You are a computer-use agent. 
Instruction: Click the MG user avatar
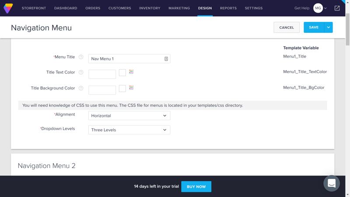pyautogui.click(x=318, y=8)
